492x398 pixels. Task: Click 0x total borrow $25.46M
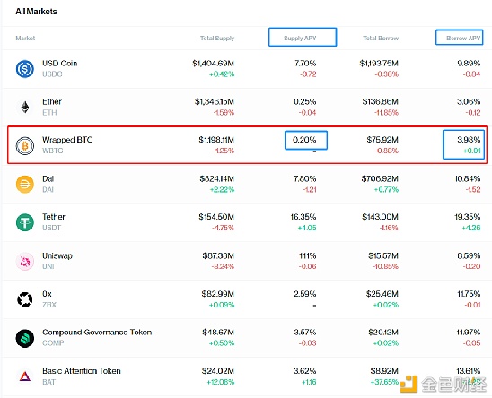click(x=382, y=294)
